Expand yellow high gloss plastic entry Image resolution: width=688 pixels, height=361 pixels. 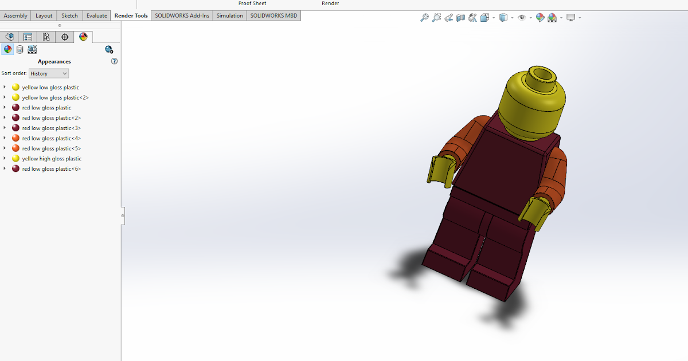6,158
